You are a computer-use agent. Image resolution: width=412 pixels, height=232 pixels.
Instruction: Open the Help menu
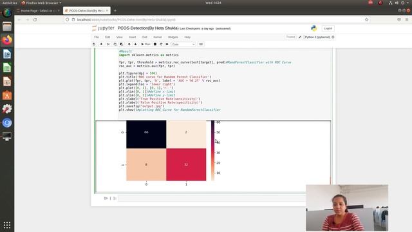coord(187,37)
